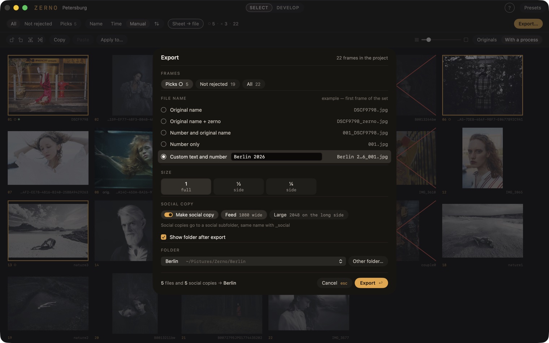Confirm with the Export button in dialog
The width and height of the screenshot is (549, 343).
pos(371,283)
